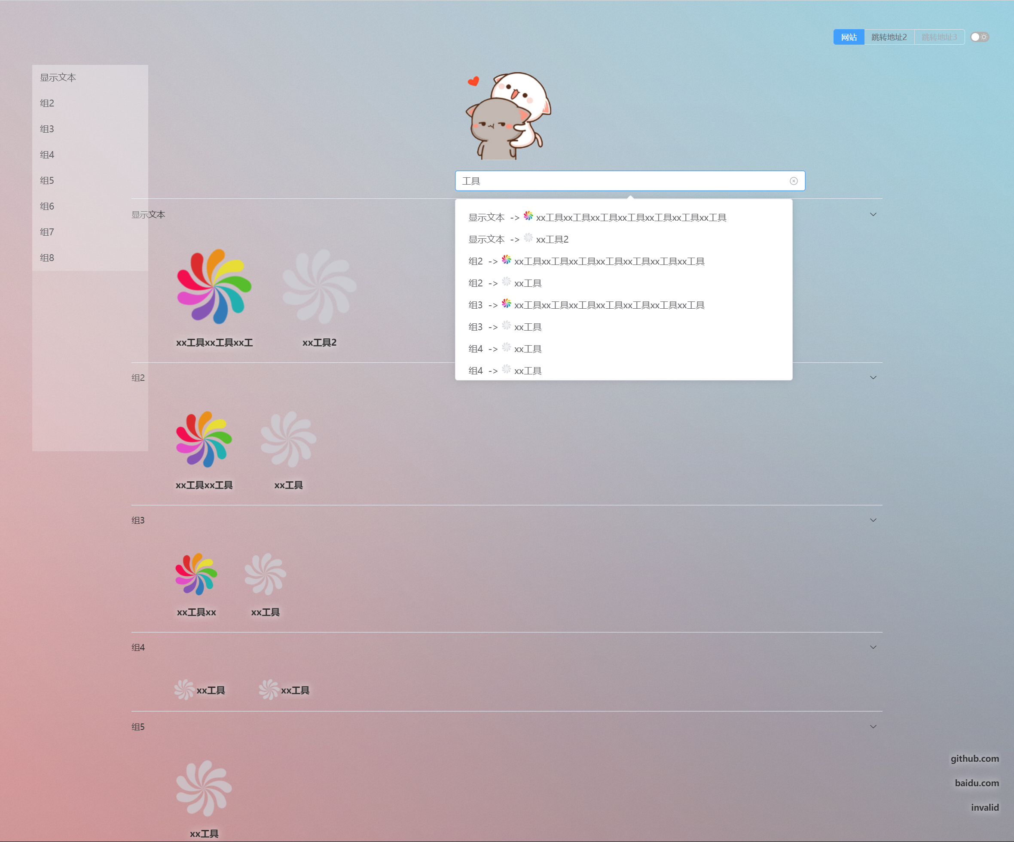
Task: Click the cat mascot logo image
Action: [x=509, y=116]
